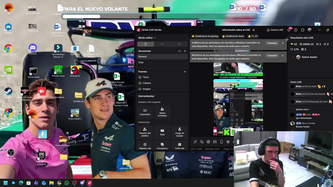Open File Explorer from taskbar
This screenshot has width=333, height=187.
tap(52, 183)
